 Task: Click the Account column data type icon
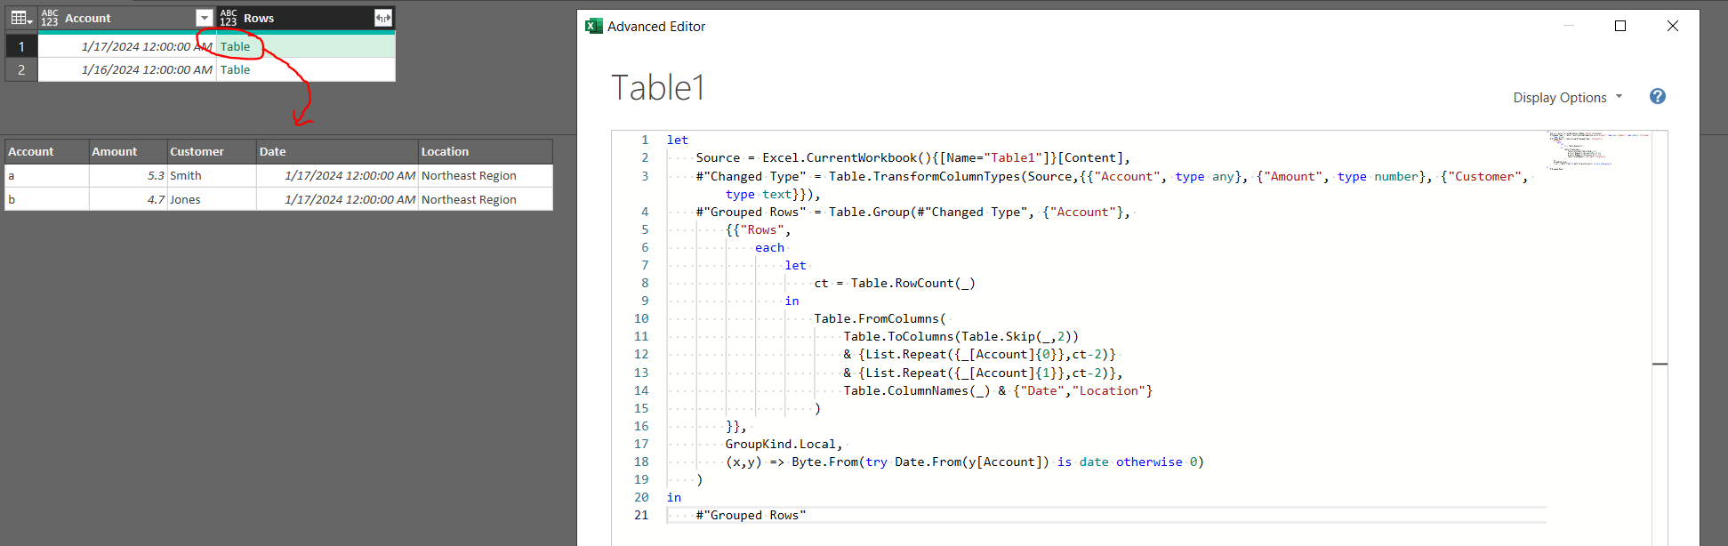point(50,18)
